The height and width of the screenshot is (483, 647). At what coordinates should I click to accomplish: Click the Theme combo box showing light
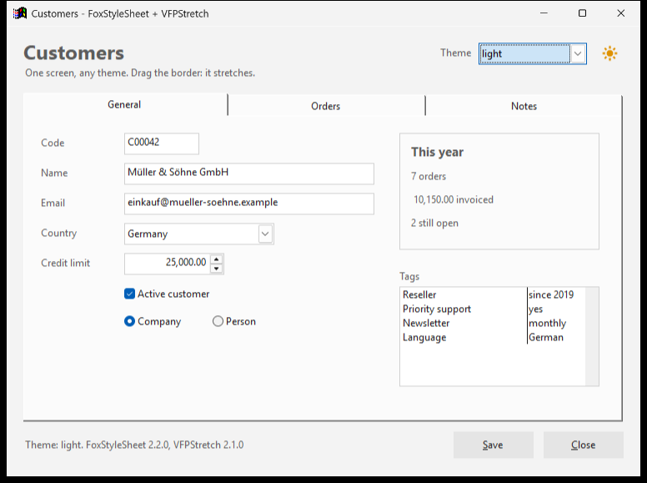[x=532, y=53]
